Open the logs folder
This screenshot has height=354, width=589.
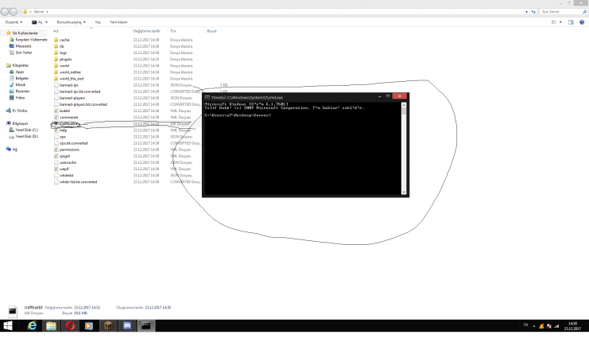[x=63, y=53]
